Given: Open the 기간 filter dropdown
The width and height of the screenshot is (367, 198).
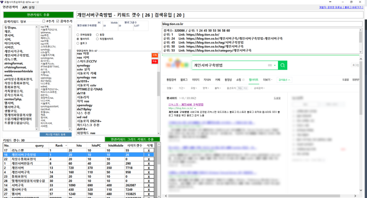Looking at the screenshot, I should (182, 88).
